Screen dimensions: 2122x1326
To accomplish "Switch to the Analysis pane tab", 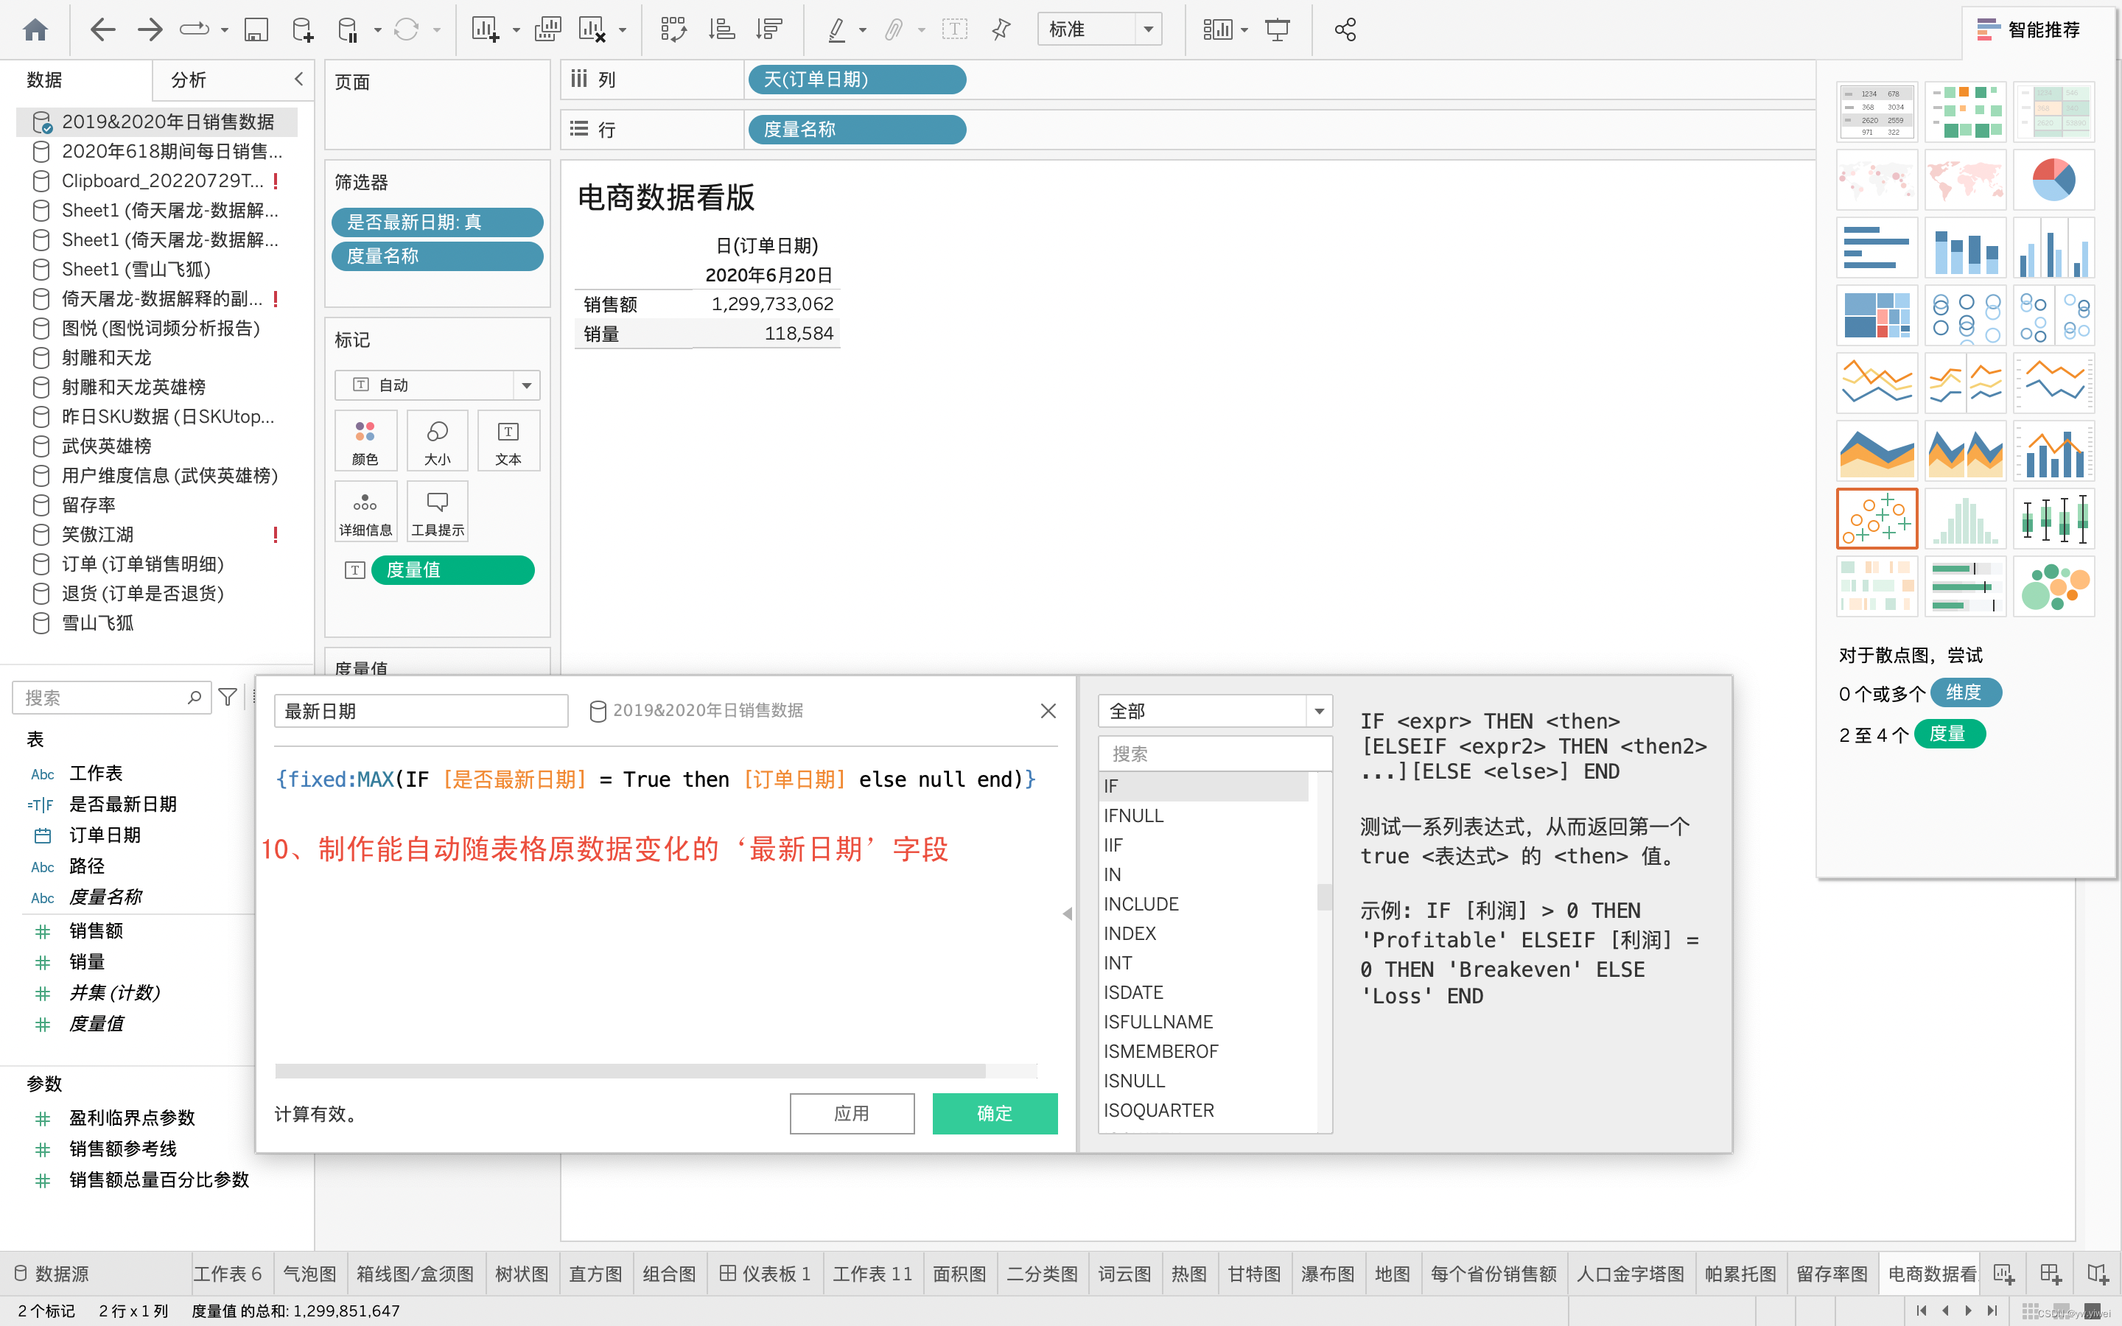I will (188, 80).
